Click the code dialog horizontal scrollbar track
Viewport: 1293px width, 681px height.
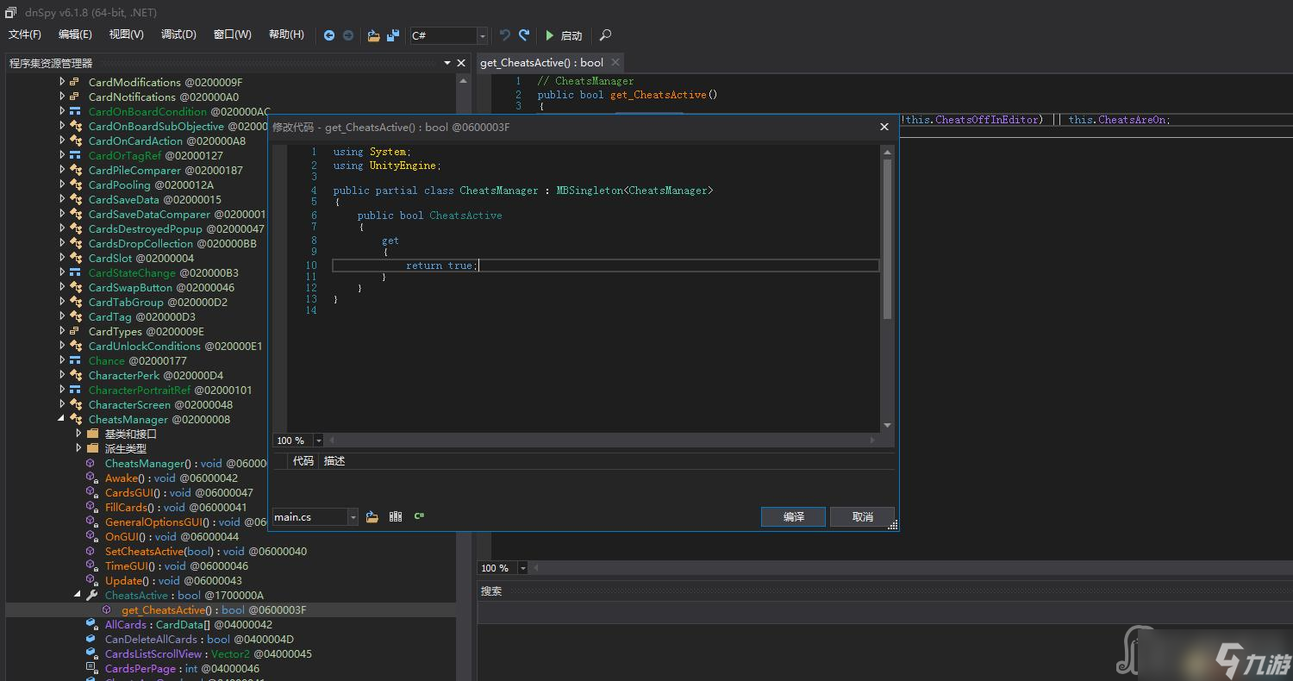click(600, 440)
